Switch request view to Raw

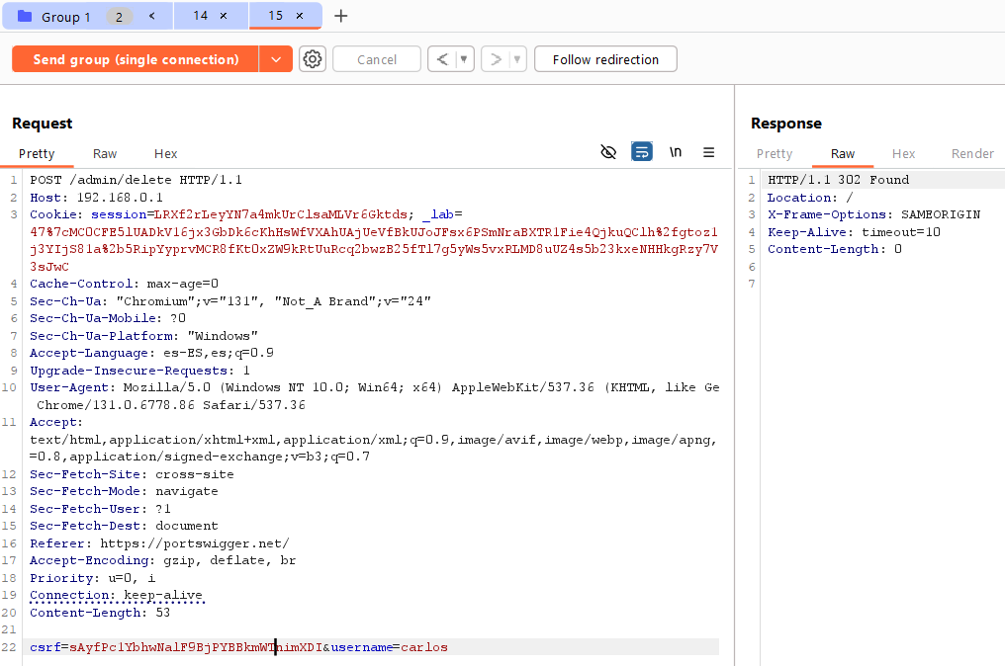(x=105, y=154)
